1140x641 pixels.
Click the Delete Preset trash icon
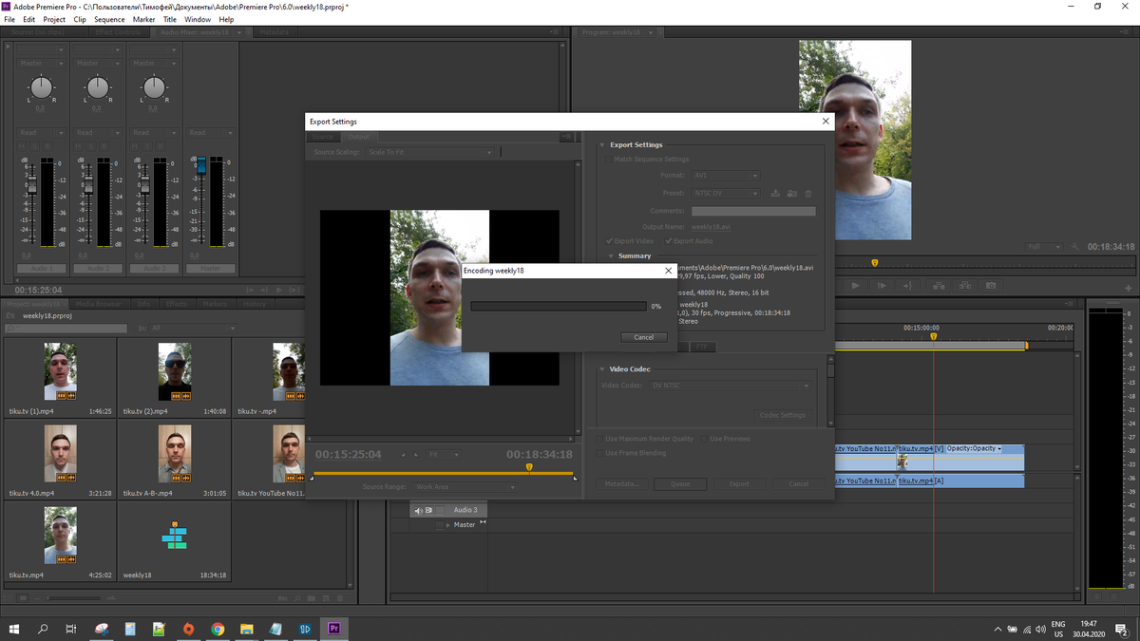808,193
